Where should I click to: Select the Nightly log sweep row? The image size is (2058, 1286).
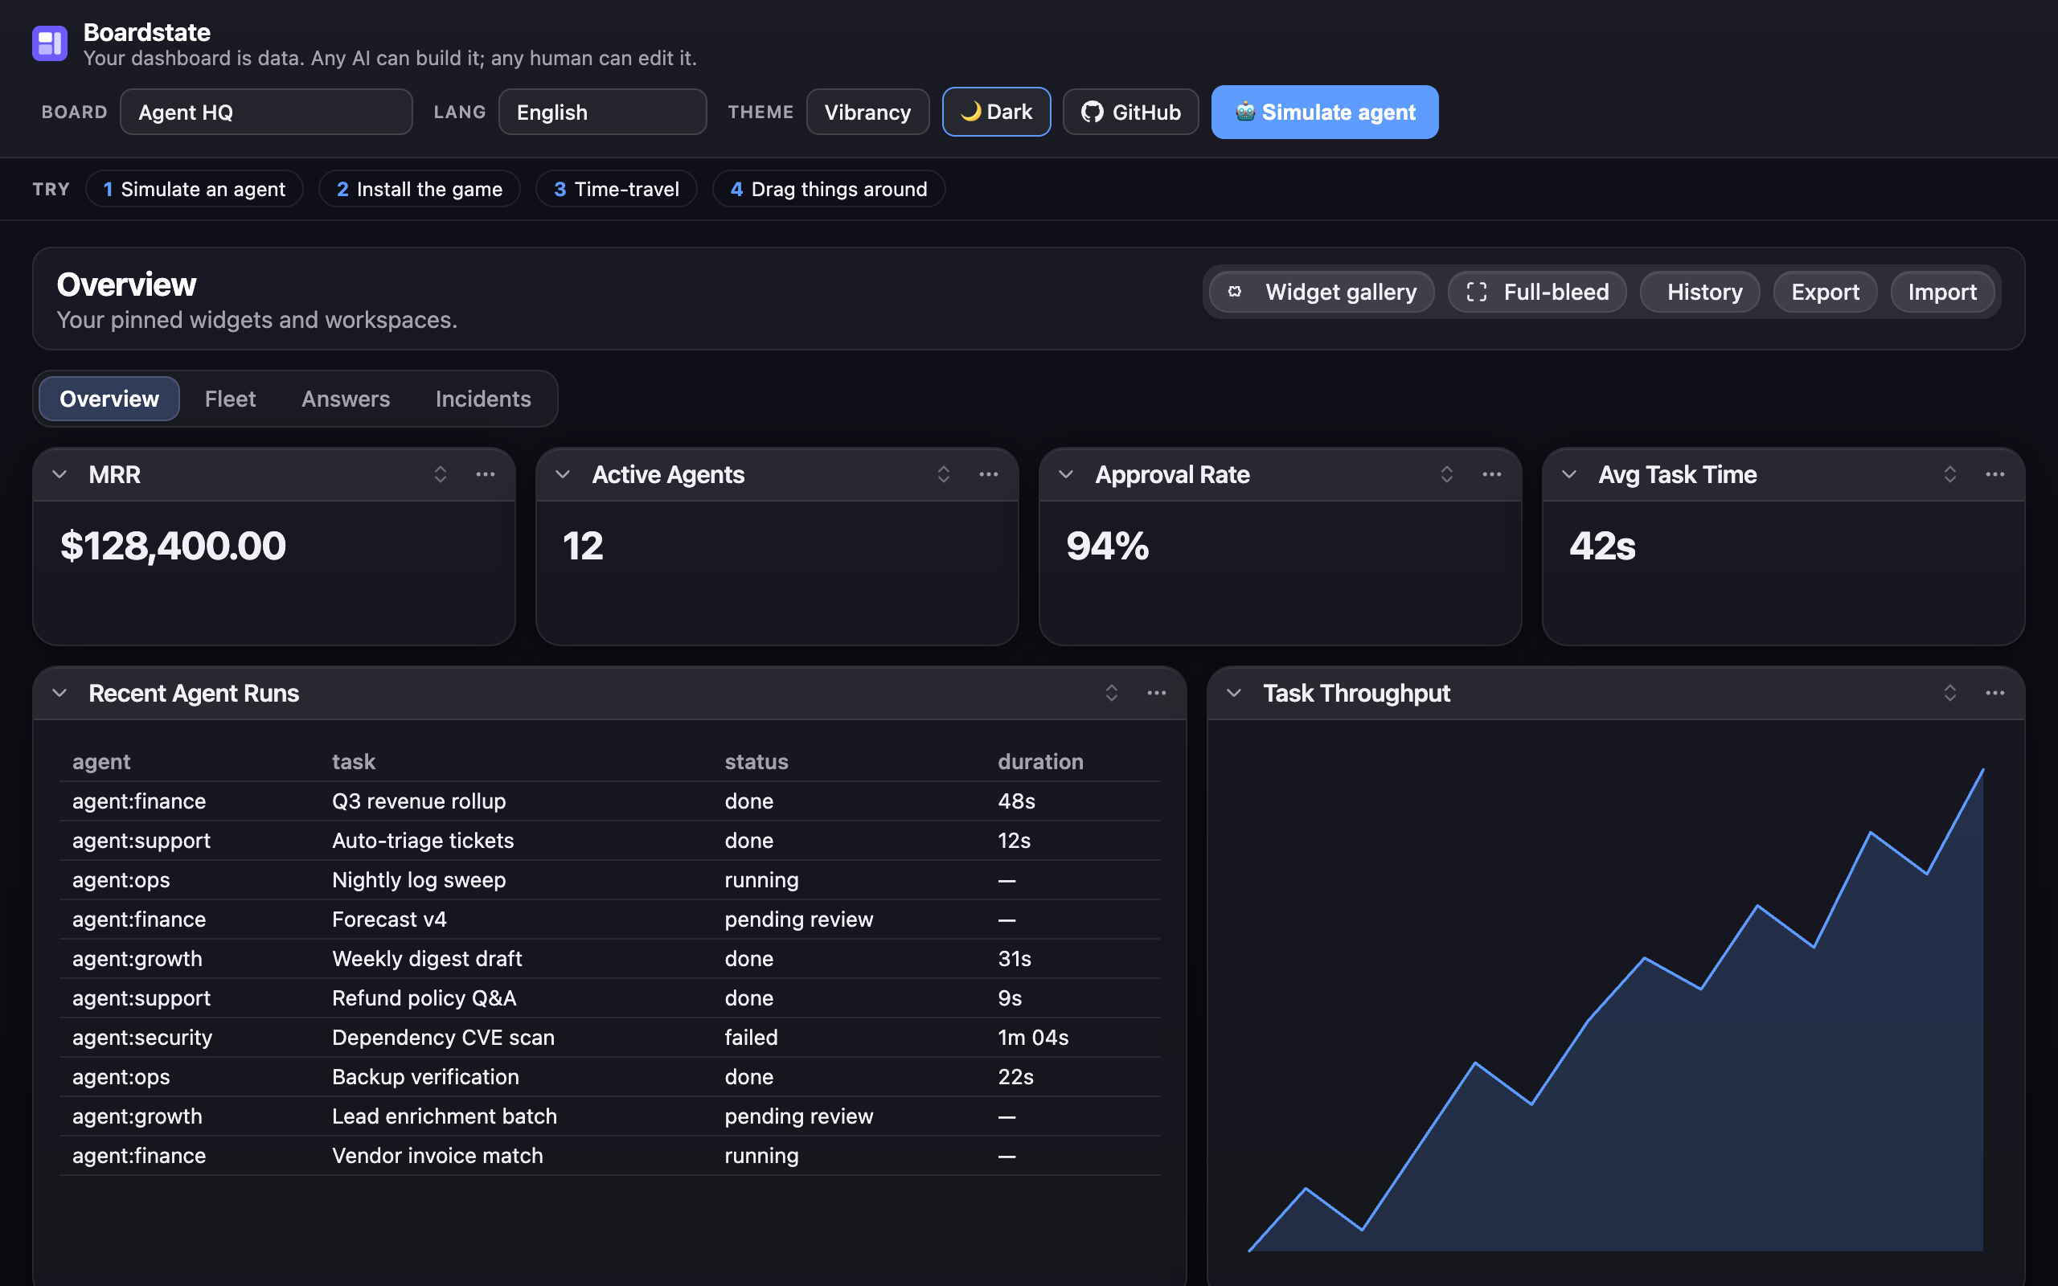coord(609,880)
